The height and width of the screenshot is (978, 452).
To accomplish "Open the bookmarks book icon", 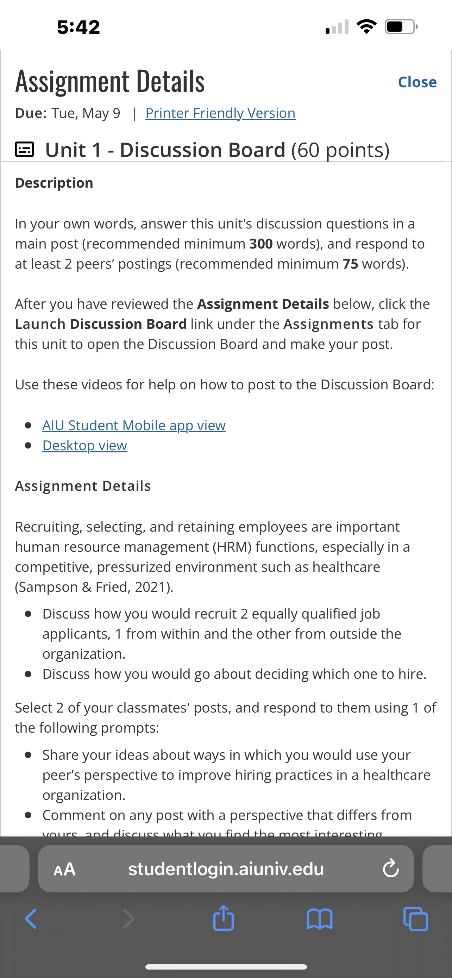I will pyautogui.click(x=320, y=919).
